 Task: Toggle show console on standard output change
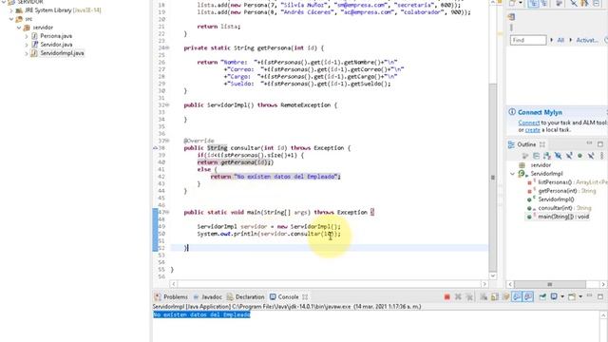tap(517, 297)
